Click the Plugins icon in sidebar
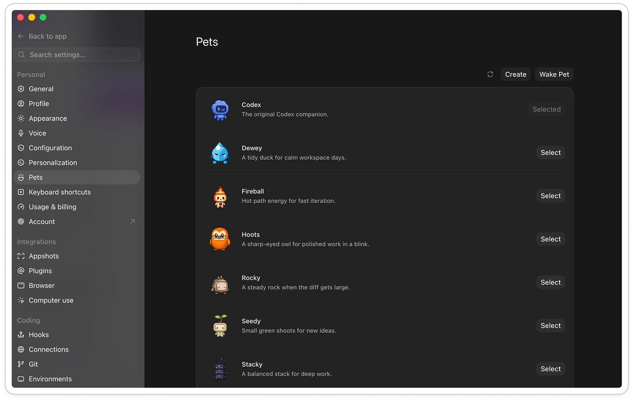Viewport: 633px width, 399px height. (x=21, y=271)
